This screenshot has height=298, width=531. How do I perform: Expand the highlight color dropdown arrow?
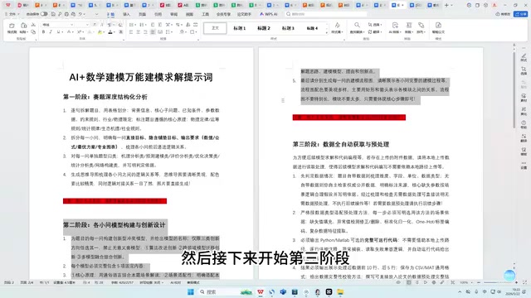coord(103,32)
